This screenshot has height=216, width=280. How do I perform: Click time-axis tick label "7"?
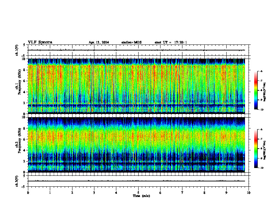click(x=182, y=193)
